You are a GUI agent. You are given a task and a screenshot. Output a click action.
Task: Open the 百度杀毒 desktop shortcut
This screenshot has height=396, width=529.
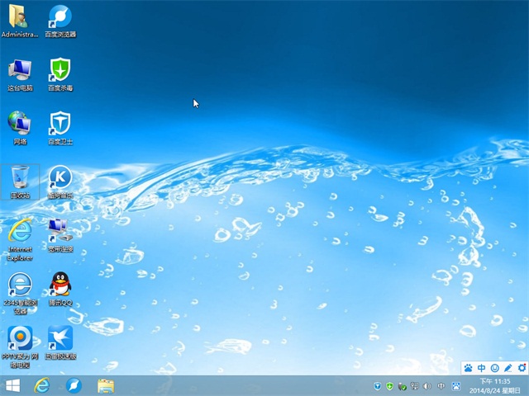[x=60, y=70]
